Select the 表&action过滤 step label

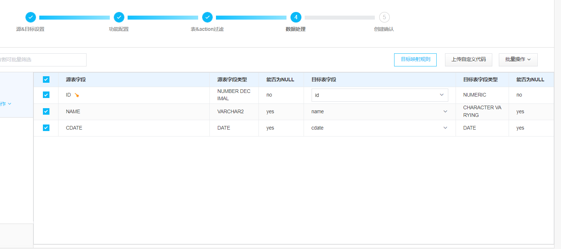[207, 29]
